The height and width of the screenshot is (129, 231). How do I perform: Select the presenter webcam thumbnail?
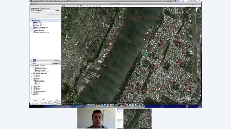(96, 118)
